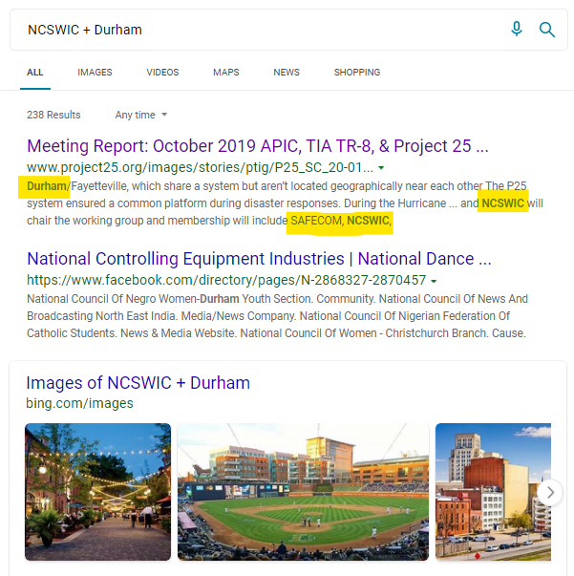Click the microphone voice search icon
This screenshot has width=574, height=576.
(517, 29)
